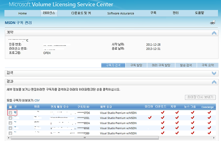The image size is (221, 141).
Task: Click the 미디어 column header
Action: [x=149, y=107]
